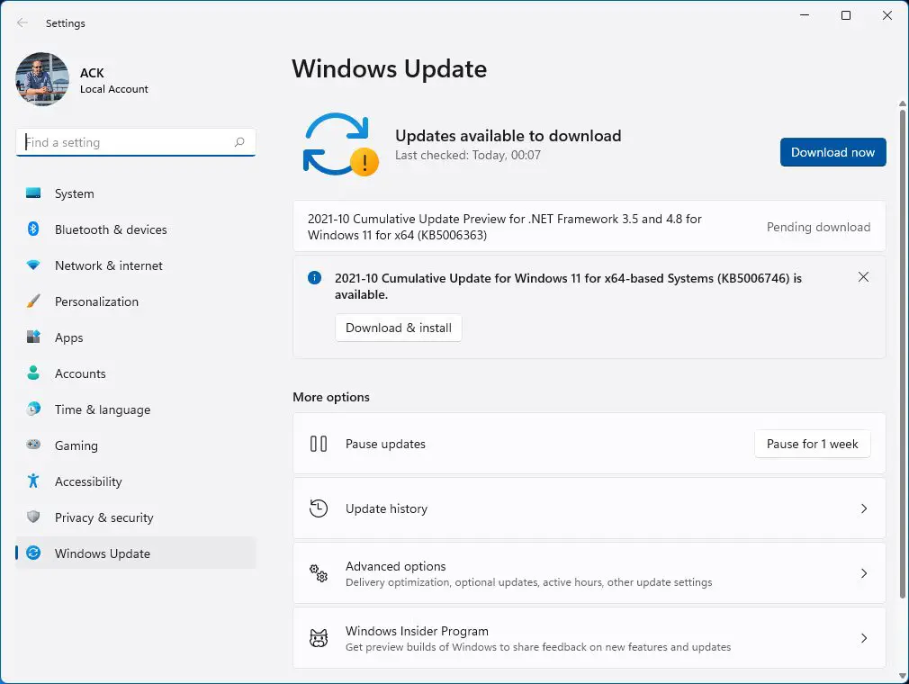Open Network & internet settings

108,265
